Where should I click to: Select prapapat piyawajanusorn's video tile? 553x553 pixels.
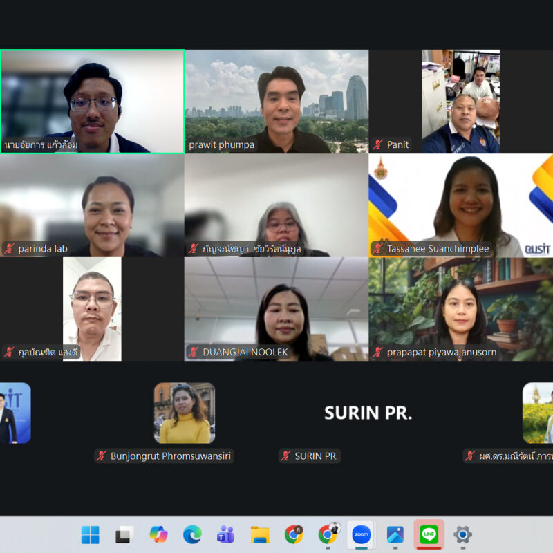(x=460, y=308)
